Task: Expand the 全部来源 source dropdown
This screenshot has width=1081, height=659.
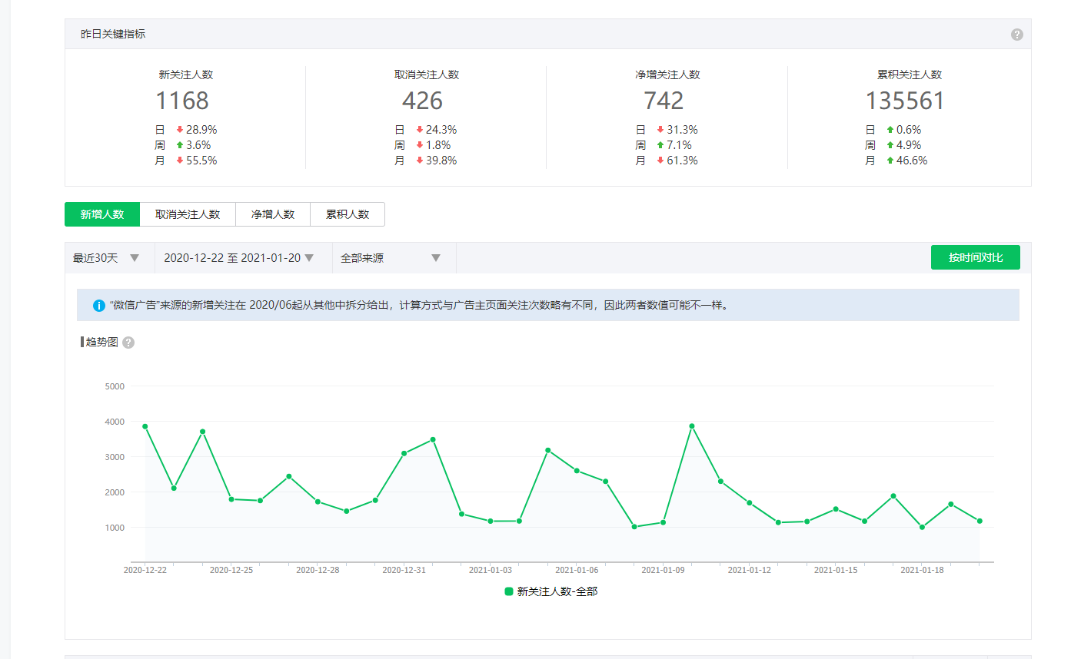Action: click(394, 258)
